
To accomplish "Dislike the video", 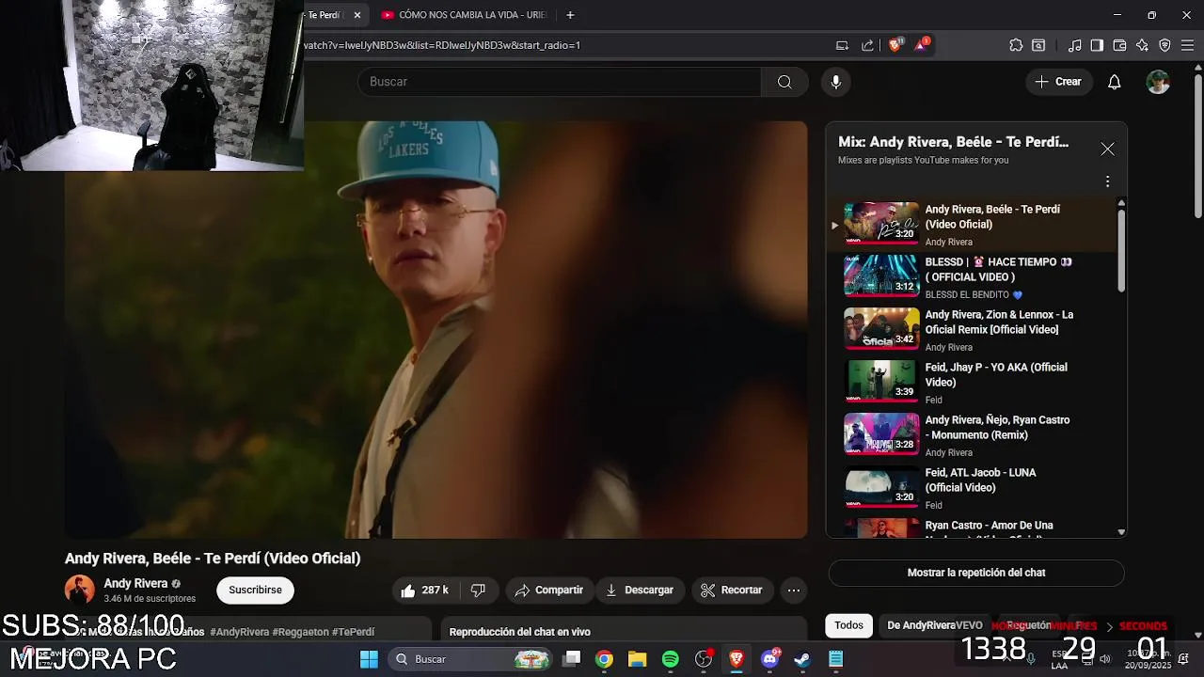I will pyautogui.click(x=478, y=590).
